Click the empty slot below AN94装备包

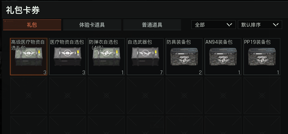point(223,95)
